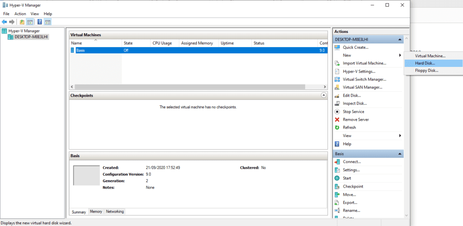463x226 pixels.
Task: Open the Help menu in menu bar
Action: point(48,14)
